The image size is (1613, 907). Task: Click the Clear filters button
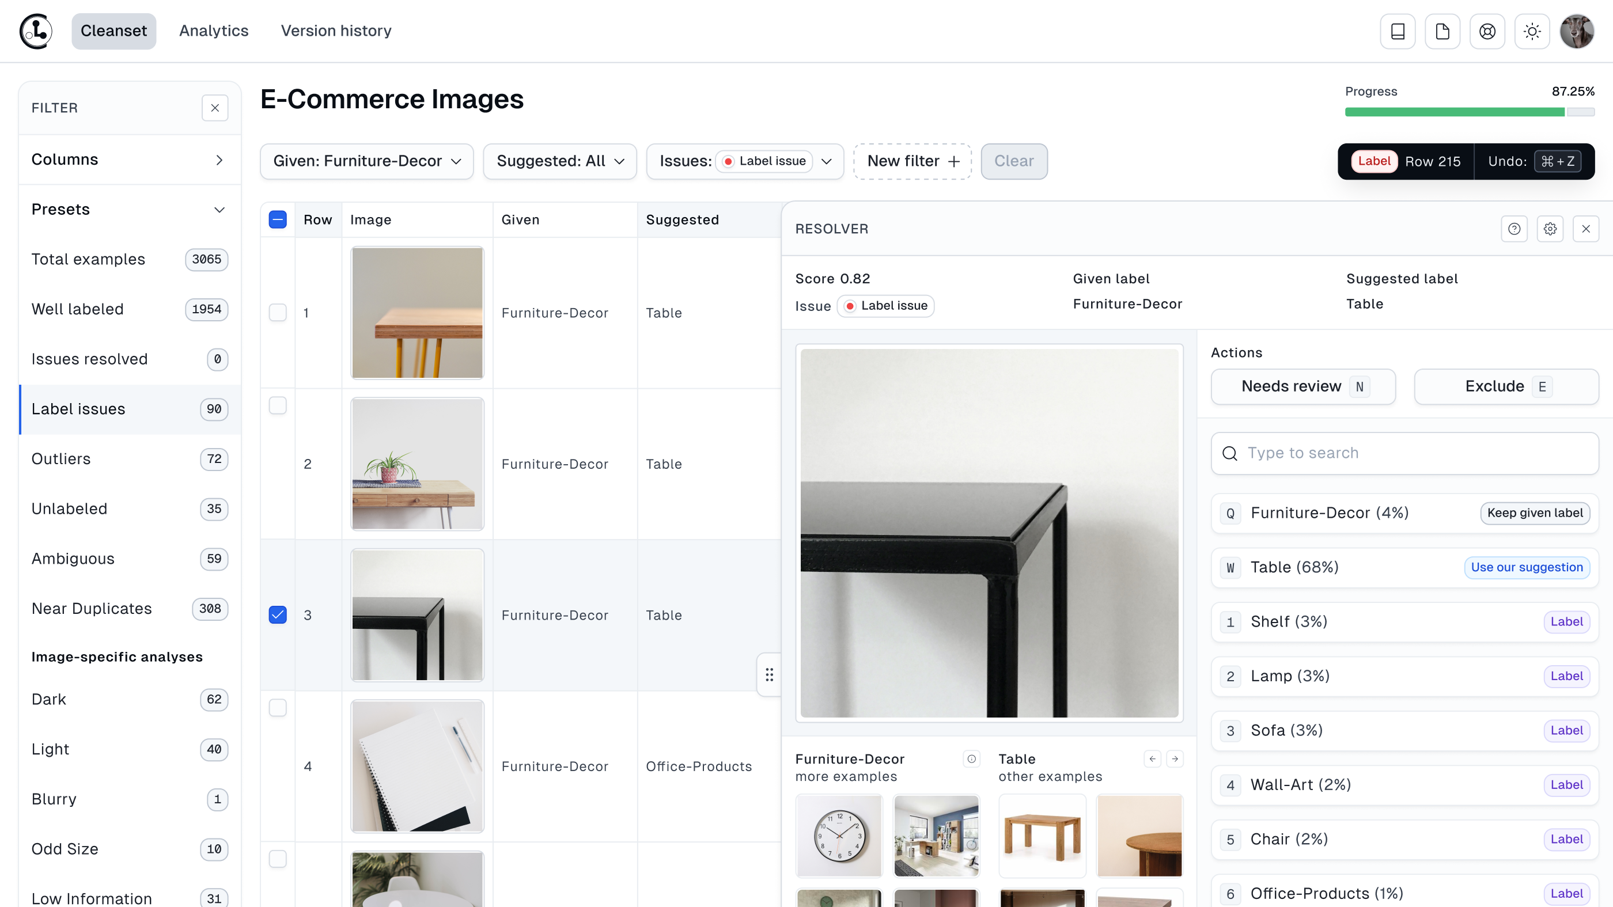click(x=1014, y=161)
